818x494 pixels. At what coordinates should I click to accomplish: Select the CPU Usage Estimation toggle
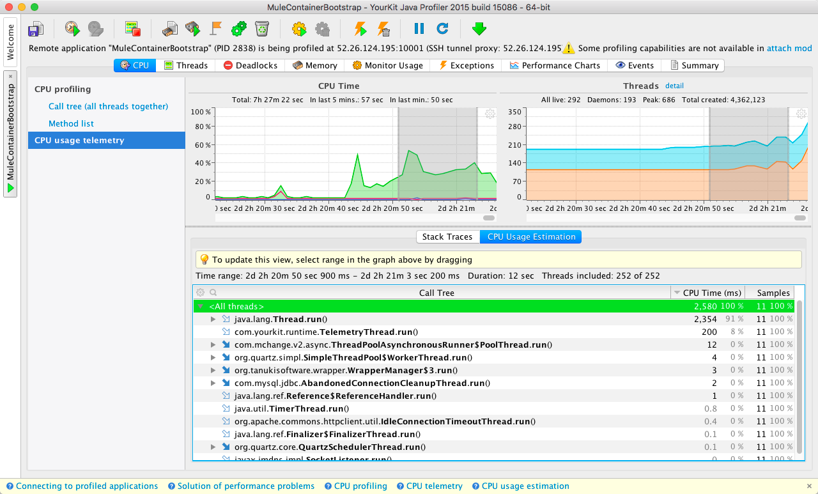pos(531,236)
